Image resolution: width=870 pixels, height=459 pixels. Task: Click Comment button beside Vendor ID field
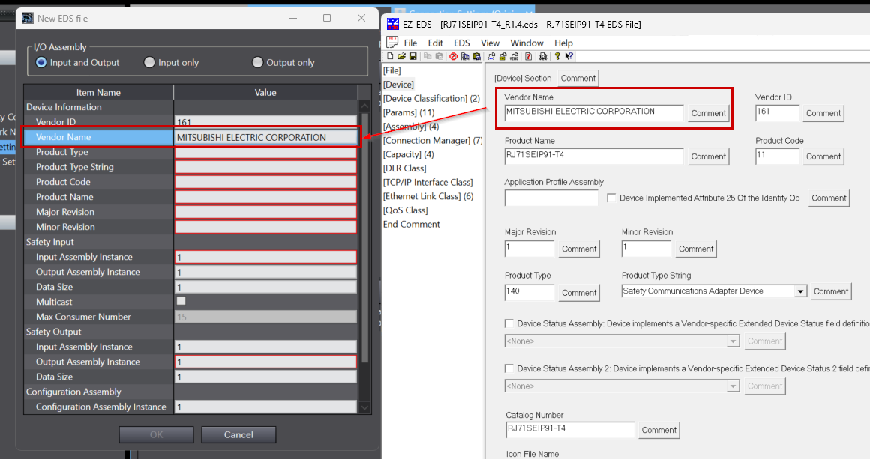pyautogui.click(x=823, y=113)
